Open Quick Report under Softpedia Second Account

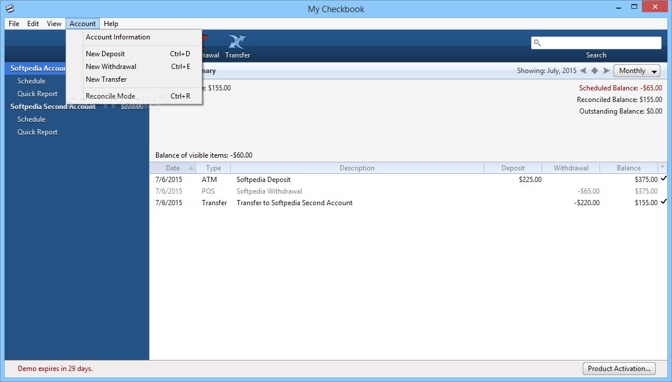37,132
